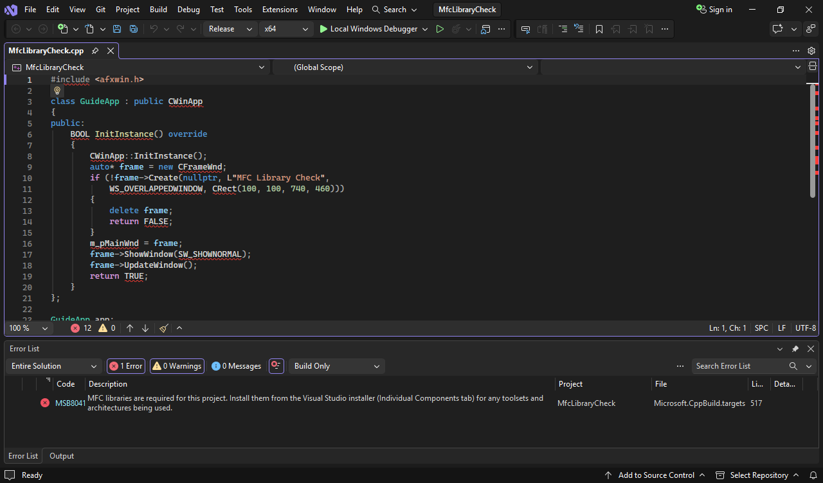
Task: Toggle the 0 Messages filter button
Action: (x=237, y=366)
